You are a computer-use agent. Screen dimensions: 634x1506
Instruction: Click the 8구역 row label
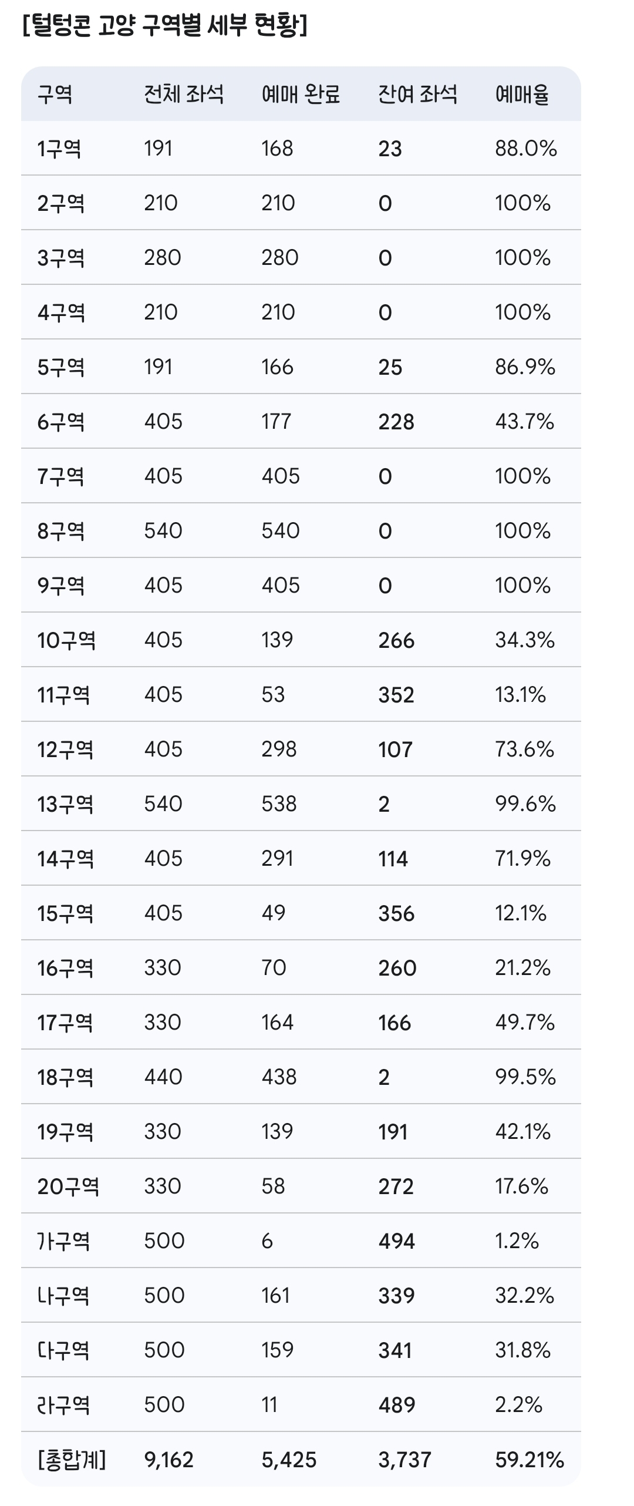(x=61, y=531)
